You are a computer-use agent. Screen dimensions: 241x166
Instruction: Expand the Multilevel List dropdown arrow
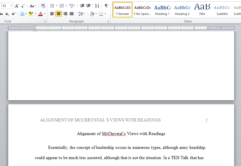tap(74, 6)
